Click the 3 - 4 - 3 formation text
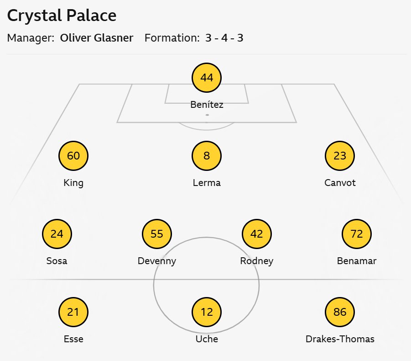 coord(224,38)
